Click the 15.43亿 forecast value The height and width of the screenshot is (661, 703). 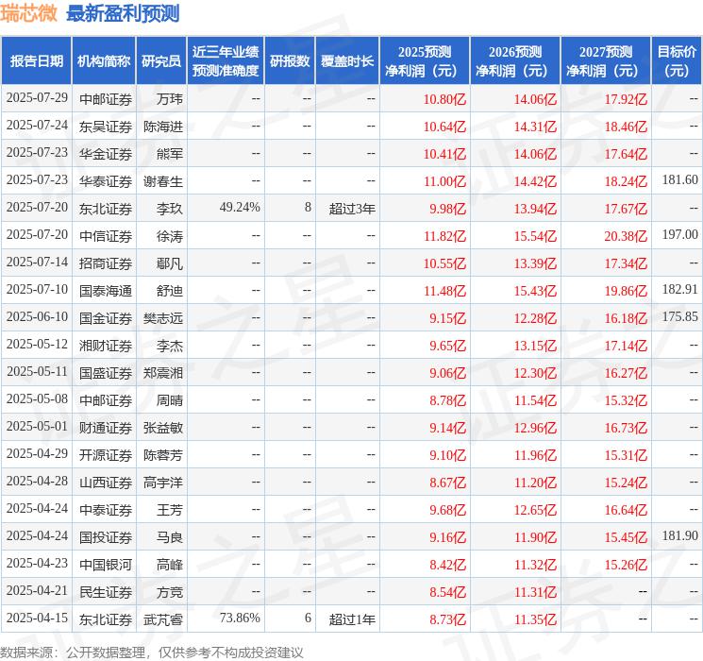[535, 291]
